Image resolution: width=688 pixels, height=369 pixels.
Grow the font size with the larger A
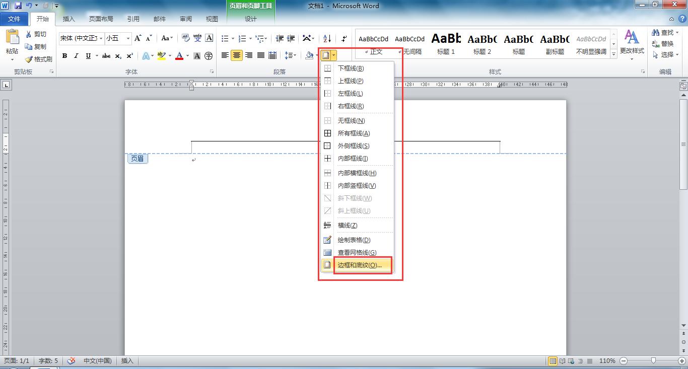(x=139, y=38)
